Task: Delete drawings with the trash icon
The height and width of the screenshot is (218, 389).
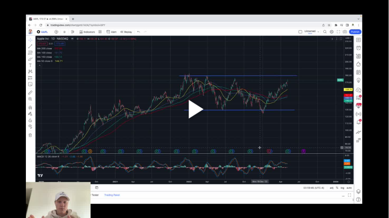Action: pos(30,135)
